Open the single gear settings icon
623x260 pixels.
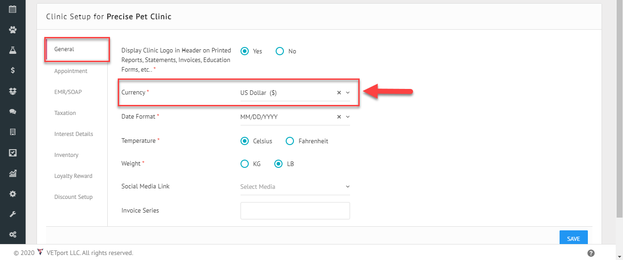point(13,194)
